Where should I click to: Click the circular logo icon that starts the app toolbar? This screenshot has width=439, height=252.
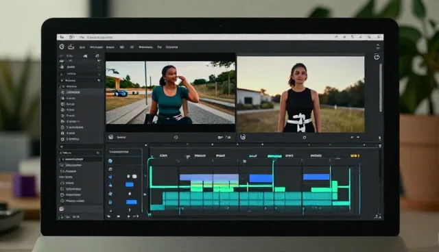point(62,47)
